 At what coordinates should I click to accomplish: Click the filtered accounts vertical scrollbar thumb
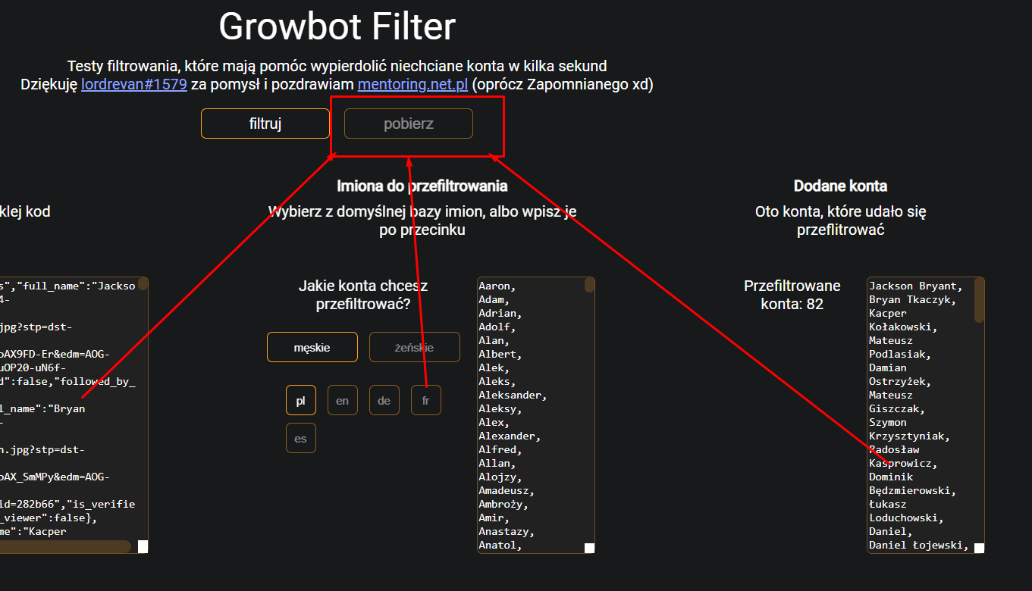pos(979,300)
